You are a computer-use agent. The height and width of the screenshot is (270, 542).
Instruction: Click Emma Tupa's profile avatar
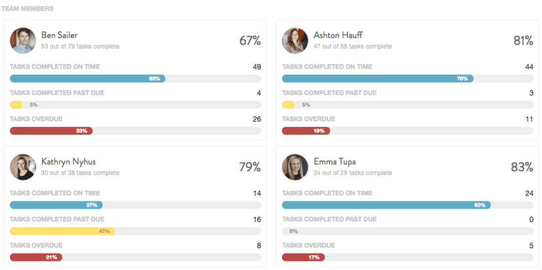295,167
